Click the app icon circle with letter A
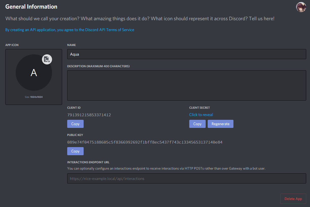Viewport: 310px width, 207px height. tap(34, 73)
